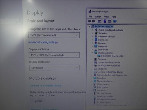
Task: Select the Firmware chip icon
Action: (95, 59)
